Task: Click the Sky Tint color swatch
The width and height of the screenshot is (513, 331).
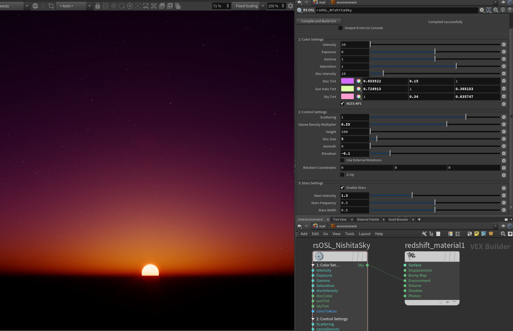Action: coord(347,97)
